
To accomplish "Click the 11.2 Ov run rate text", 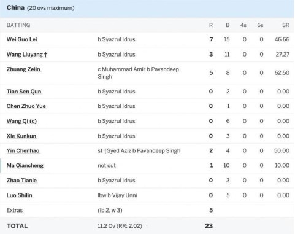I will coord(120,226).
